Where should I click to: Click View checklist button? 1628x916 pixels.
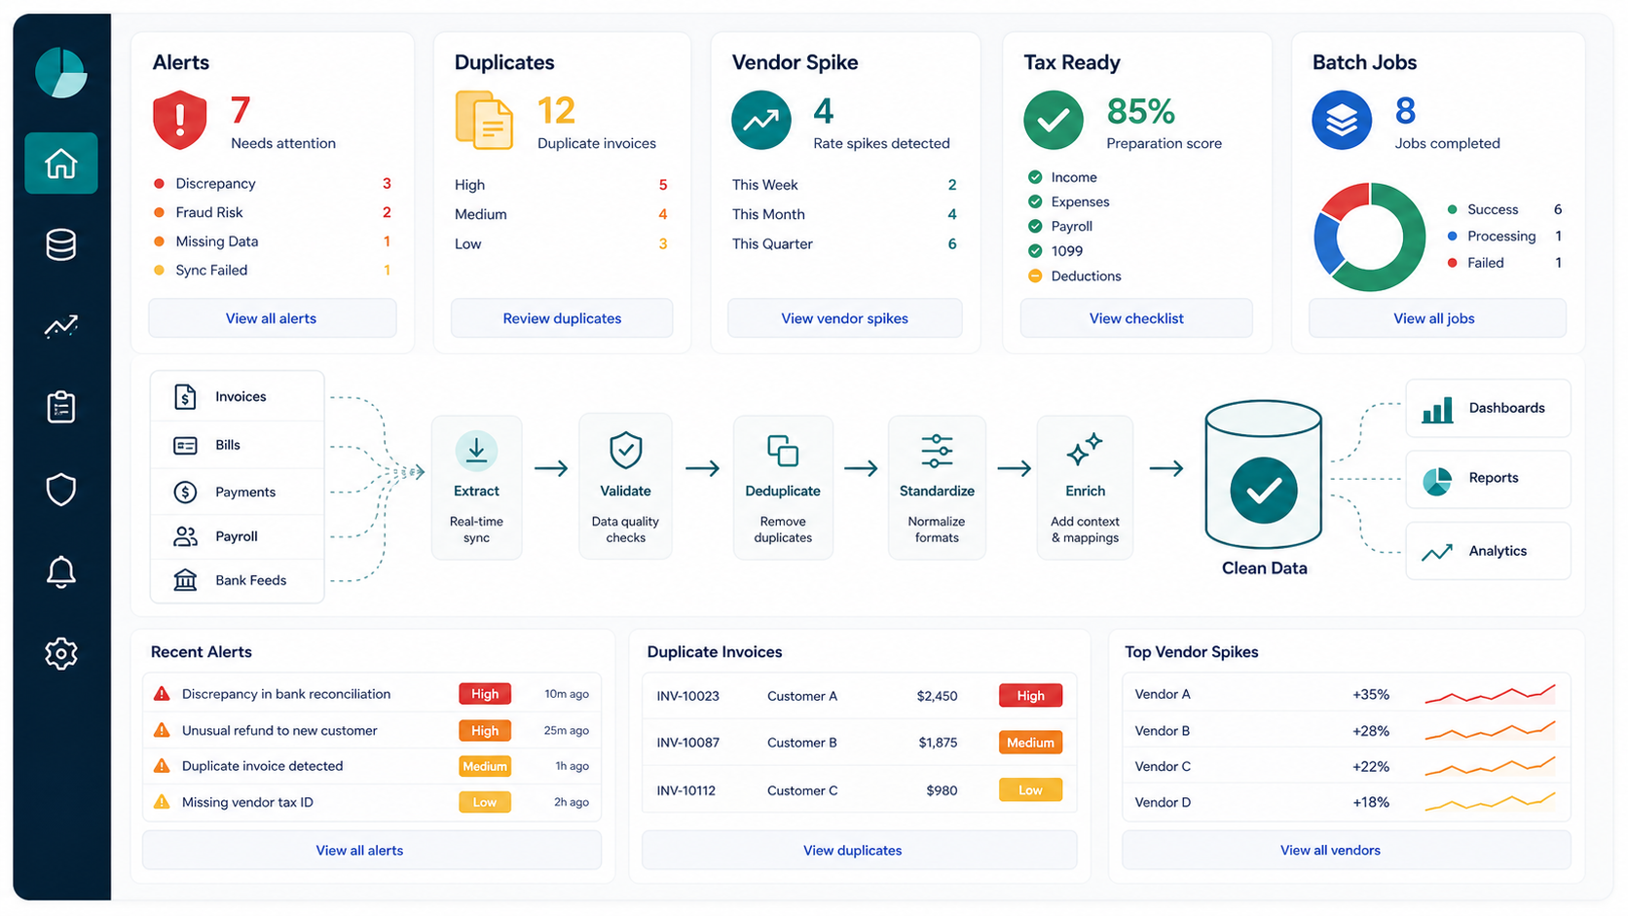click(x=1136, y=318)
